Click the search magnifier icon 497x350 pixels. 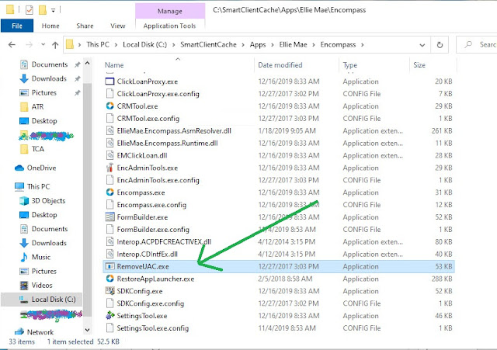coord(468,45)
